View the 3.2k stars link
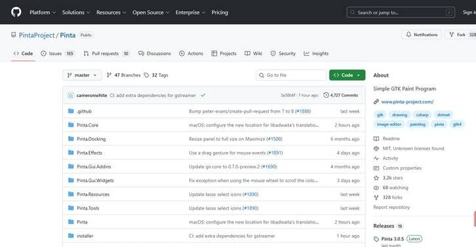The width and height of the screenshot is (476, 247). pos(388,178)
